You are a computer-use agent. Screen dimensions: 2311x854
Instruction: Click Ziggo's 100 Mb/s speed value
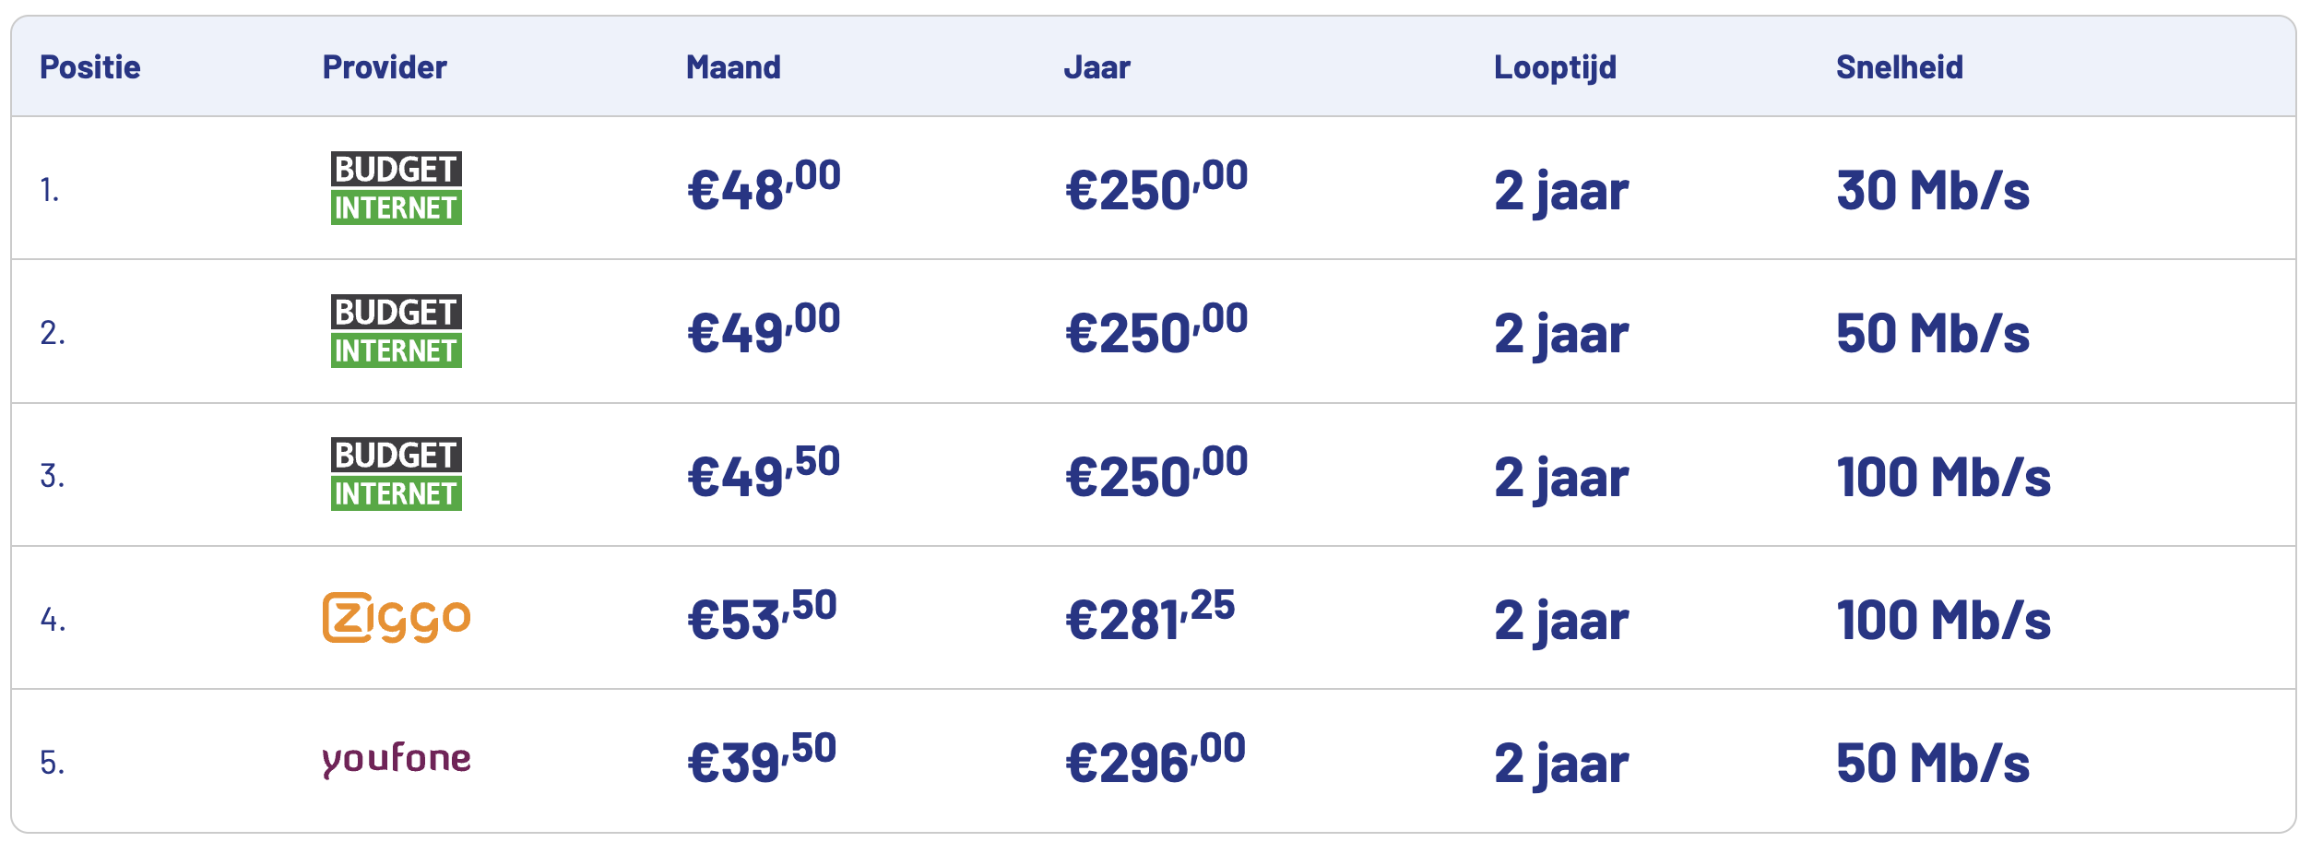1943,619
